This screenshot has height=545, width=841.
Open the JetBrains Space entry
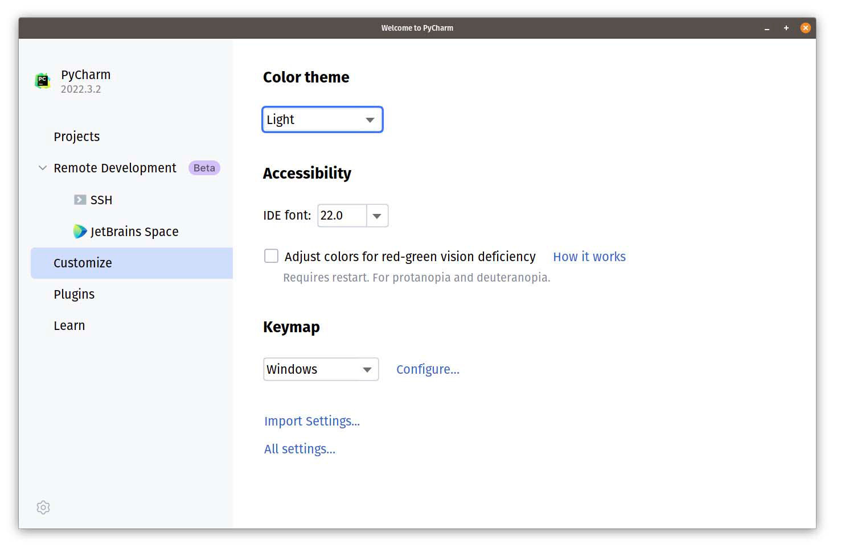tap(134, 232)
